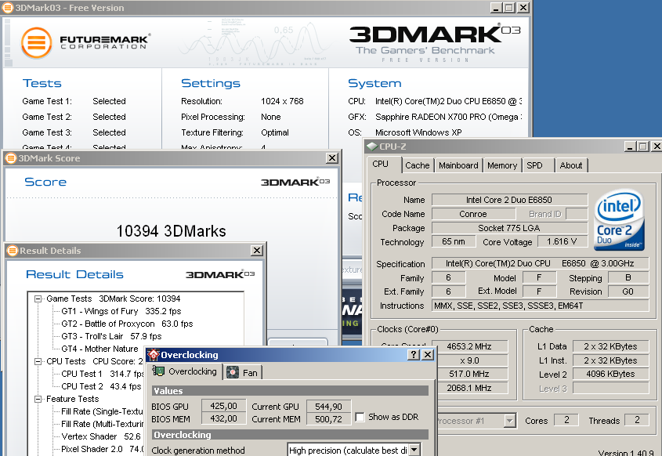This screenshot has width=662, height=456.
Task: Click the Specification field E6850 @ 3.00GHz
Action: tap(541, 263)
